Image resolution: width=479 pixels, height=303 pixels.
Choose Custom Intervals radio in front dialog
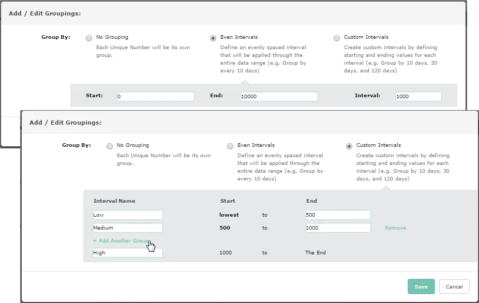pyautogui.click(x=349, y=146)
